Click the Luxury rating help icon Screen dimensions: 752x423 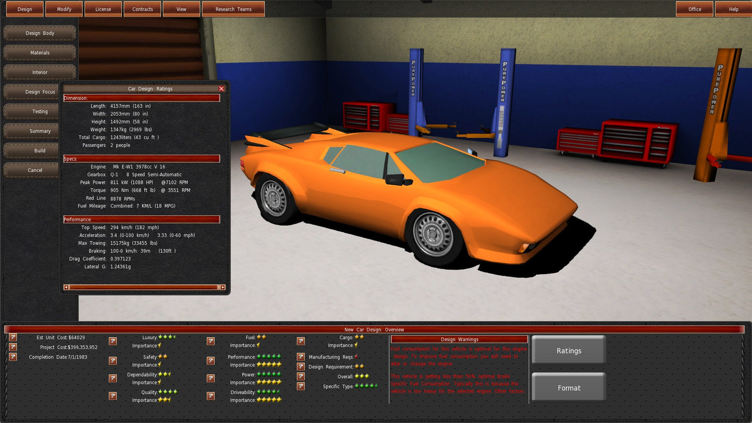tap(112, 341)
